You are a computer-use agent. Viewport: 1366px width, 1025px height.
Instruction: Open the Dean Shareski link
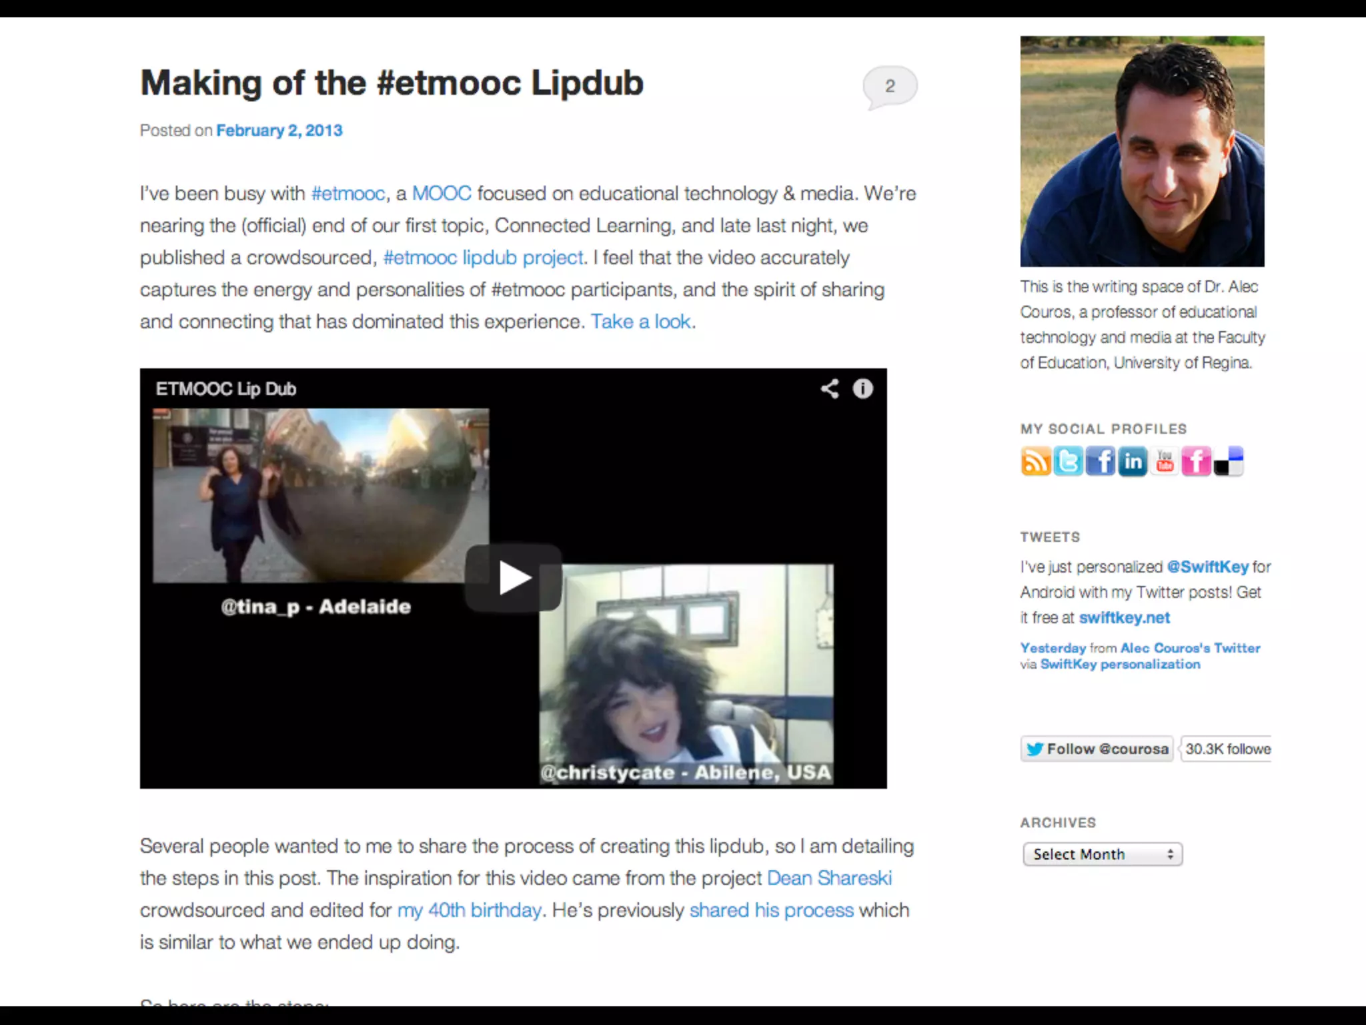[x=829, y=878]
